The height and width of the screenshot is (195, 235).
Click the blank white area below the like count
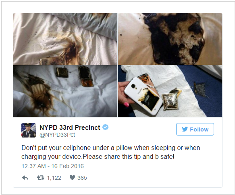pyautogui.click(x=82, y=184)
